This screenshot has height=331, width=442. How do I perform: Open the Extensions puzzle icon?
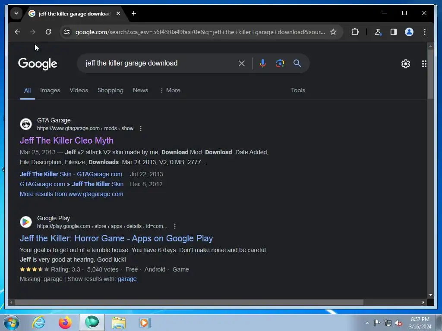(x=355, y=32)
